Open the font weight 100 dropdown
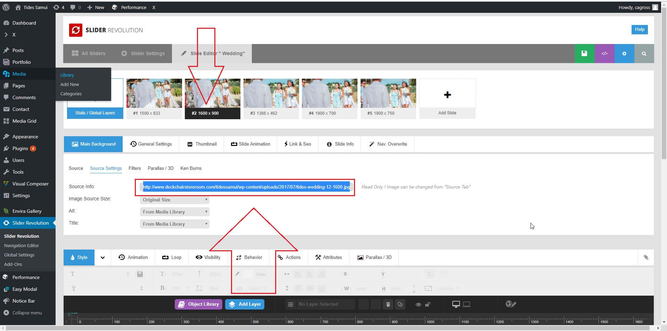This screenshot has width=667, height=331. 181,288
